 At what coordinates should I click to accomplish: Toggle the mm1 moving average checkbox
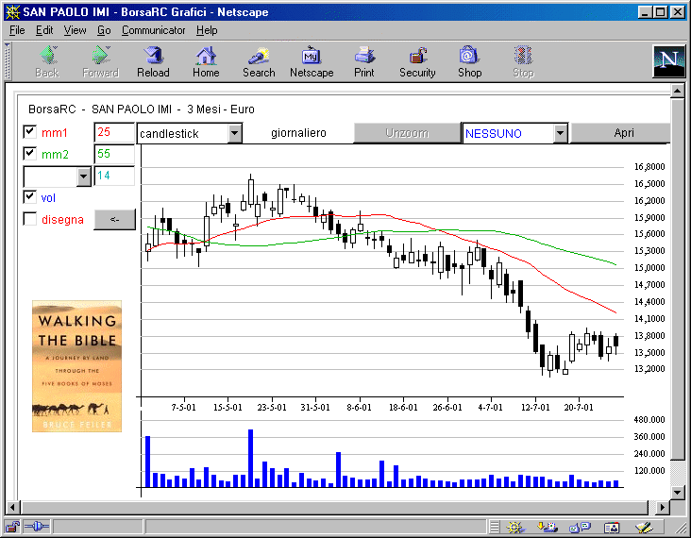click(29, 132)
